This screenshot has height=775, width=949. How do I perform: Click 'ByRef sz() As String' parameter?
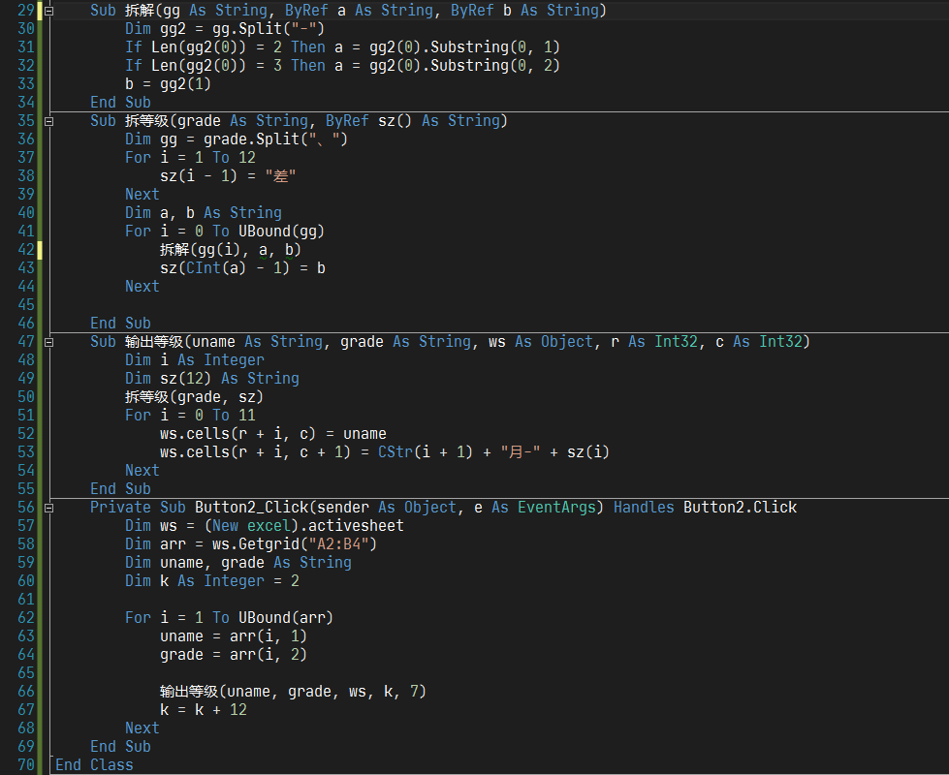pyautogui.click(x=413, y=121)
